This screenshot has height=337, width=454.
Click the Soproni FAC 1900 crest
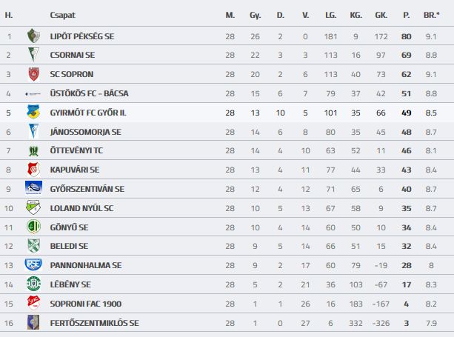pyautogui.click(x=33, y=304)
